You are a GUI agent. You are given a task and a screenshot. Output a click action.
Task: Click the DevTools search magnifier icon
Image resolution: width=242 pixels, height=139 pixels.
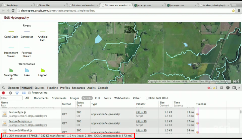[4, 88]
